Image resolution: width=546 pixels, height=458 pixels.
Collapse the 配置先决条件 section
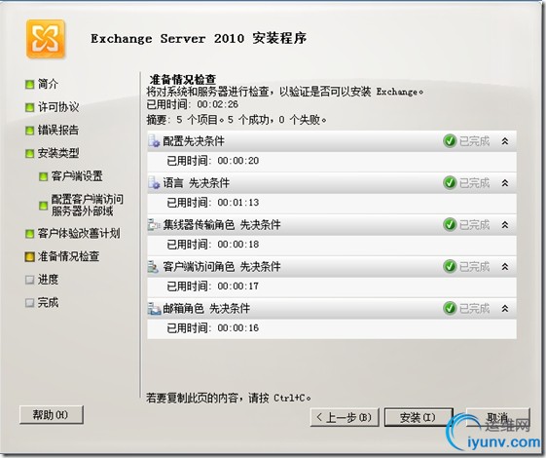coord(505,141)
